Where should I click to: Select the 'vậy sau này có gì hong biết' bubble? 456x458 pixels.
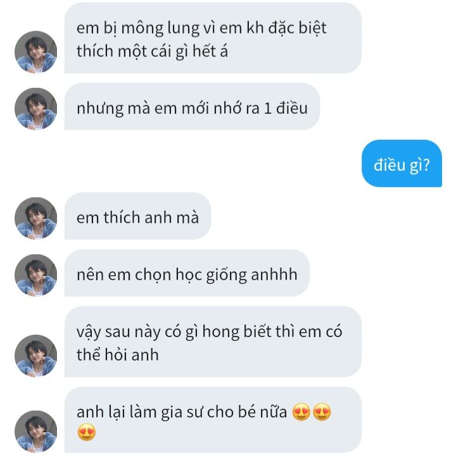(x=213, y=342)
